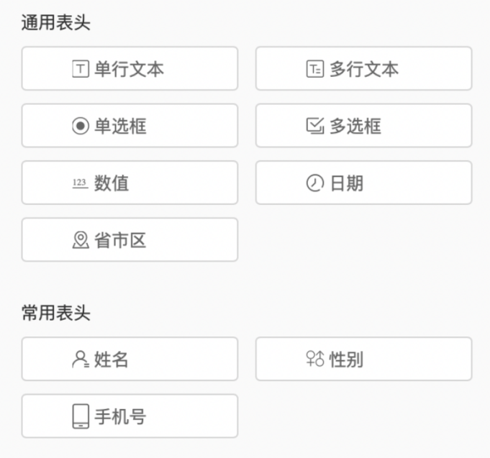The width and height of the screenshot is (490, 458).
Task: Add a 单行文本 header field
Action: coord(130,69)
